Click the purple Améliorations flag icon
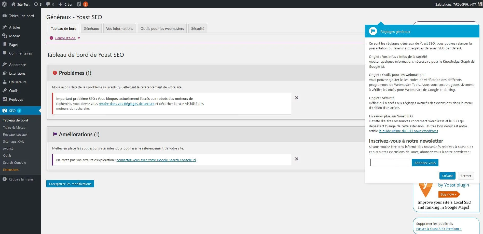The width and height of the screenshot is (483, 234). click(55, 134)
